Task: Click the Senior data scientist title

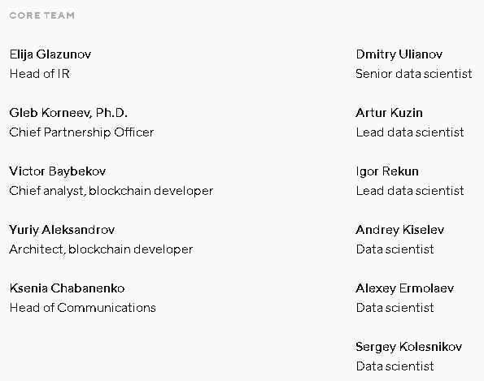Action: 414,74
